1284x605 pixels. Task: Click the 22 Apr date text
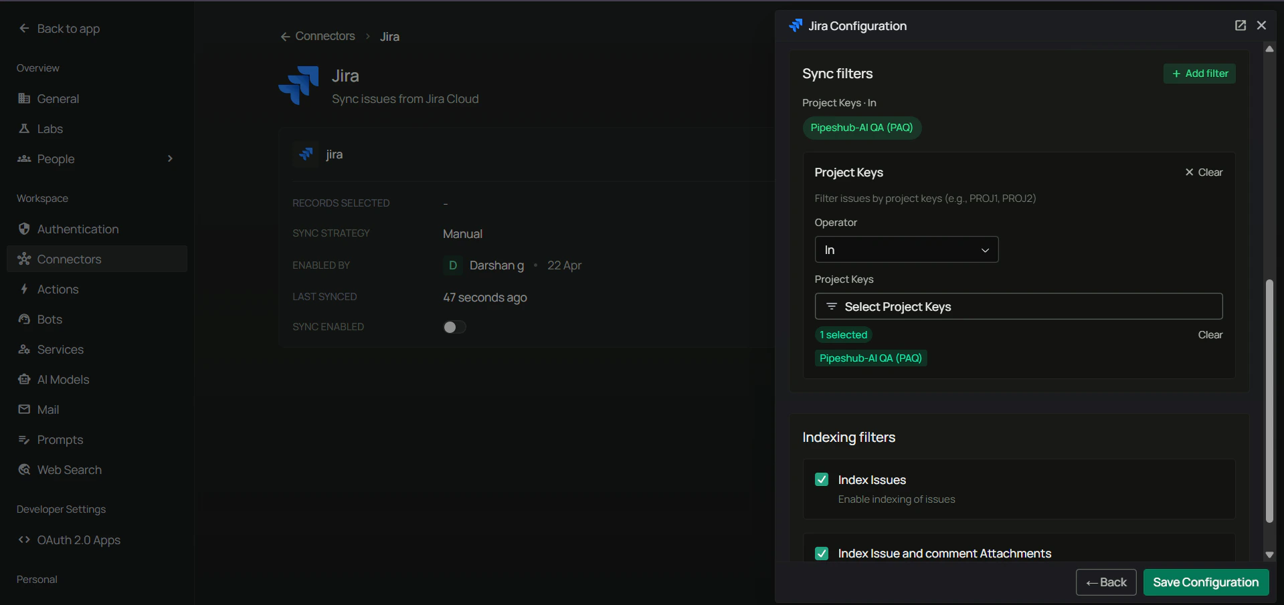tap(564, 265)
